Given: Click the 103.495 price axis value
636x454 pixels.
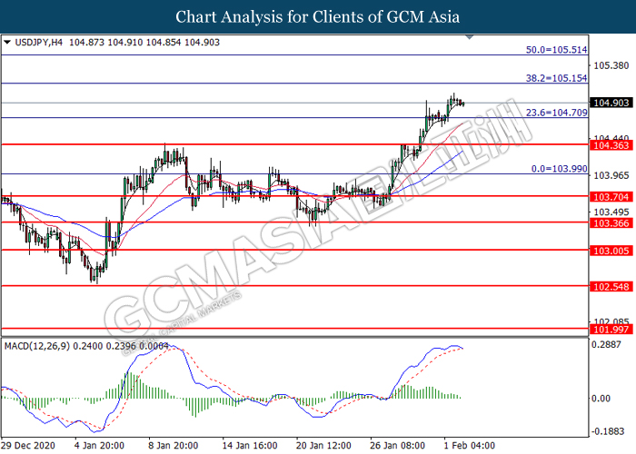Looking at the screenshot, I should pos(611,212).
